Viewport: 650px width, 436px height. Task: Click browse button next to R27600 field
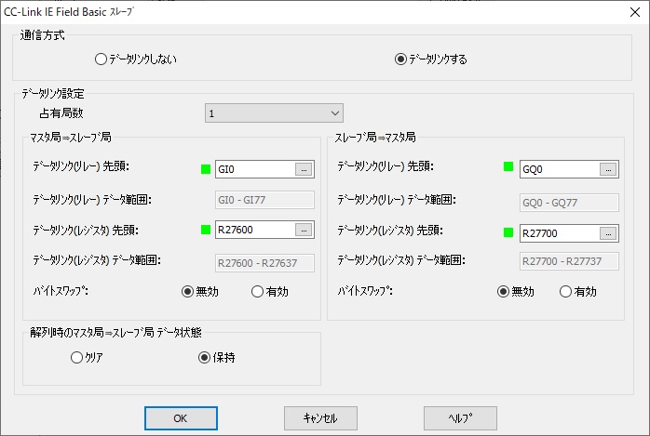coord(304,230)
